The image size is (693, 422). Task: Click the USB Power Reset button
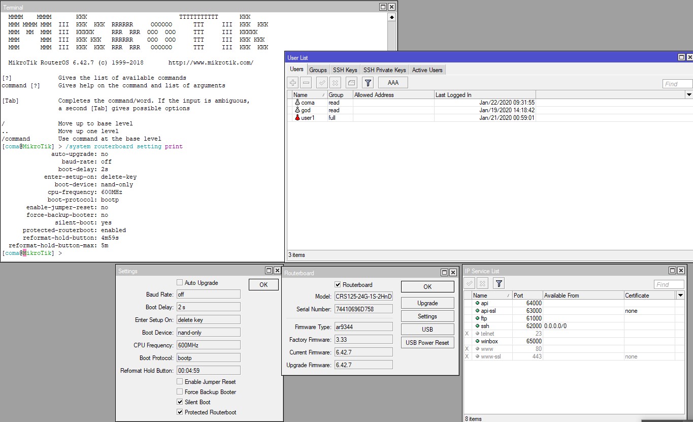(x=427, y=342)
